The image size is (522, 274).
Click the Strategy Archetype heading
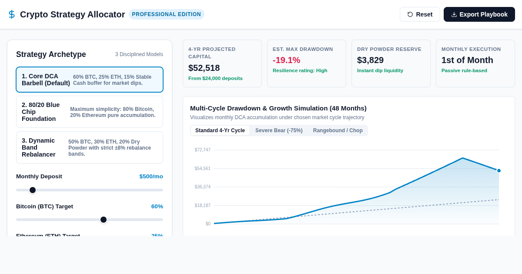[51, 54]
